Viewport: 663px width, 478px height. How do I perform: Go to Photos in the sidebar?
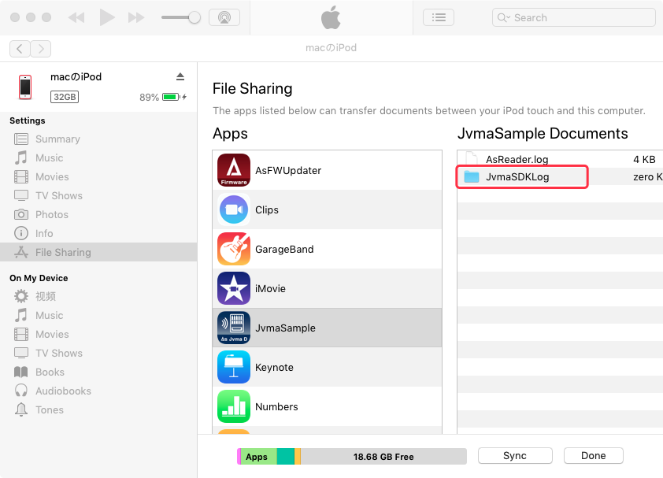(x=51, y=215)
